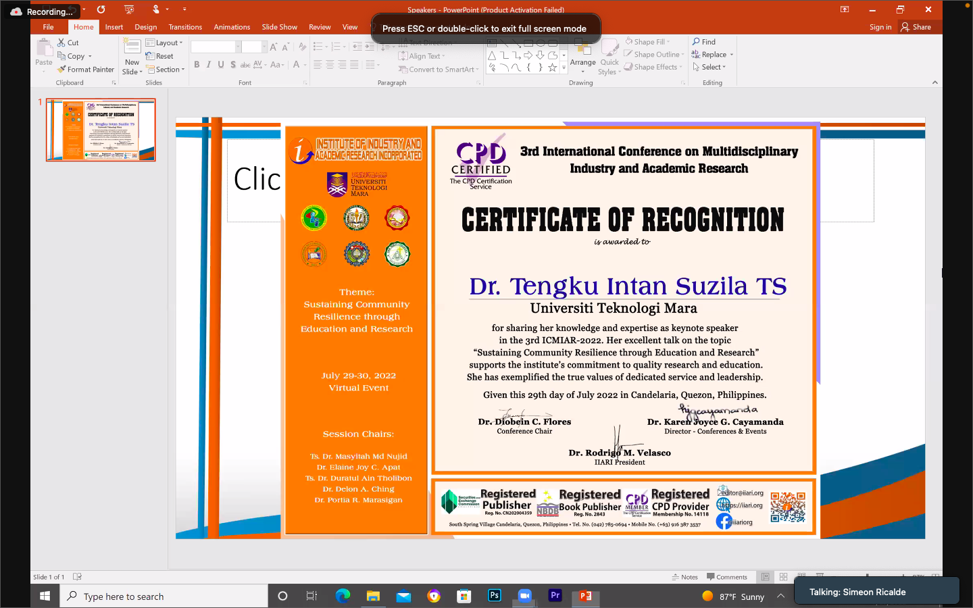Click the Share button
Viewport: 973px width, 608px height.
click(x=916, y=27)
